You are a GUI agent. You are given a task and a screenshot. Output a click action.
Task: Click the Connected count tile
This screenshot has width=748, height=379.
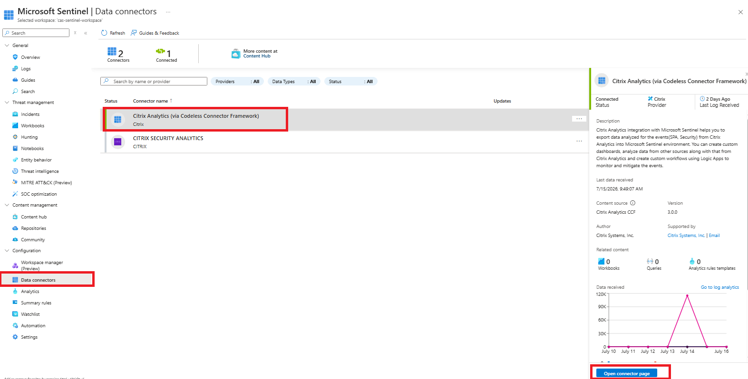point(166,55)
